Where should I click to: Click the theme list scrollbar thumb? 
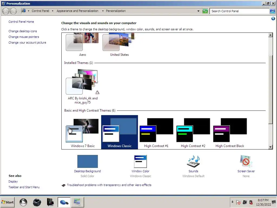[x=270, y=89]
